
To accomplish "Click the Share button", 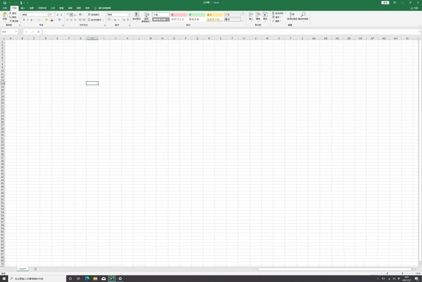I will point(415,8).
